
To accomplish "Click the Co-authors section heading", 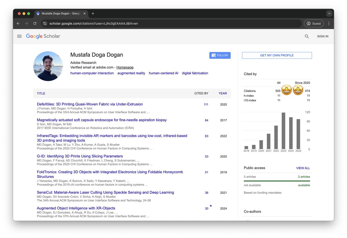I will (252, 211).
